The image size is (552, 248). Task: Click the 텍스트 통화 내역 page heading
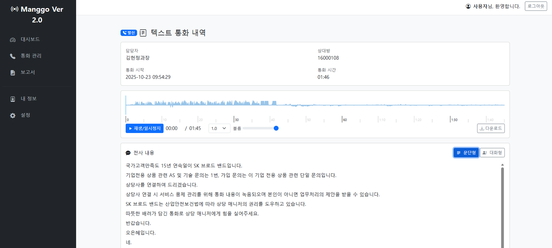click(x=178, y=33)
